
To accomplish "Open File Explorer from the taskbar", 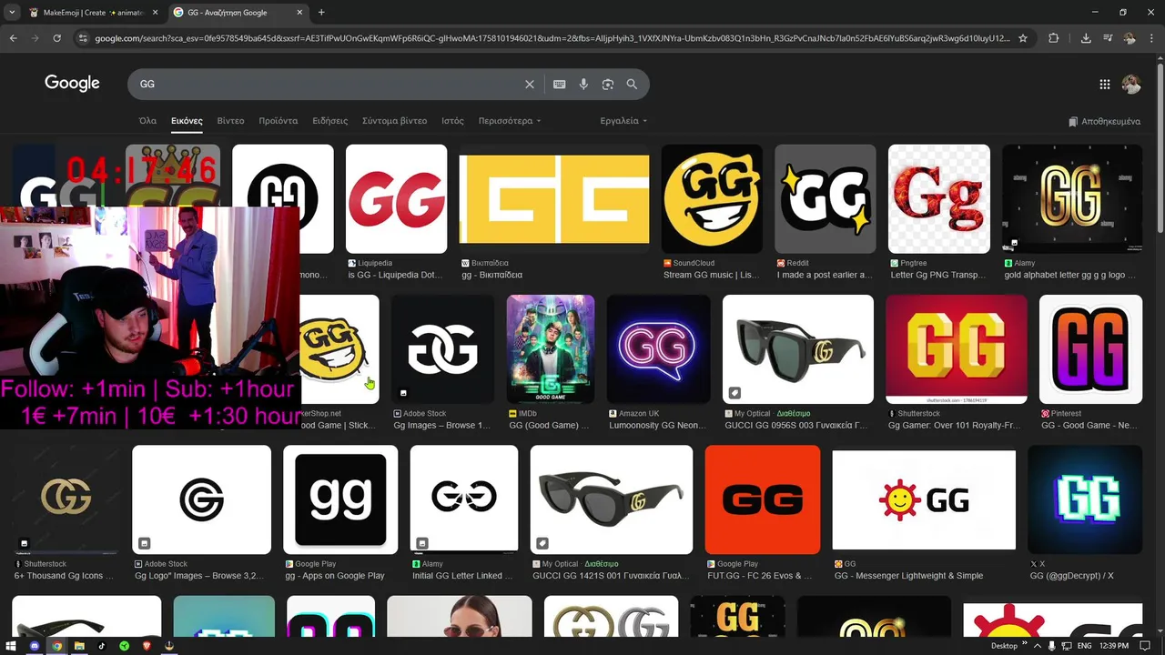I will click(79, 646).
